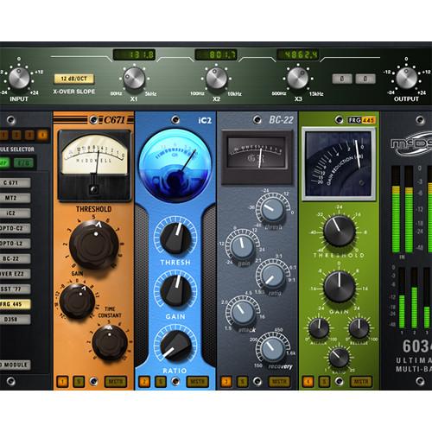Solo band 4 with the FRG 445 S button
Screen dimensions: 432x432
point(324,382)
